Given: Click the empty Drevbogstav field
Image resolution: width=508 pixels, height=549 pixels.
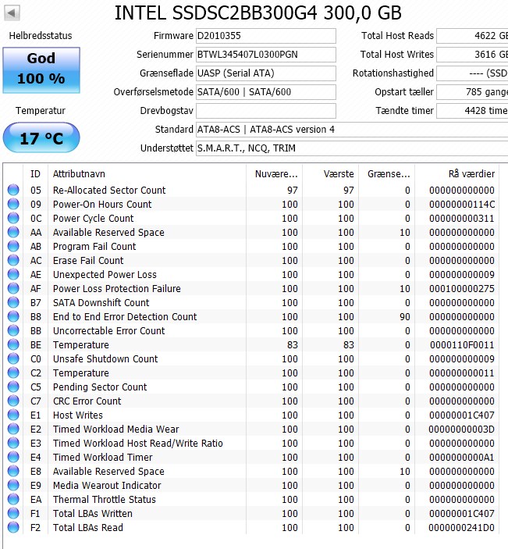Looking at the screenshot, I should point(265,111).
